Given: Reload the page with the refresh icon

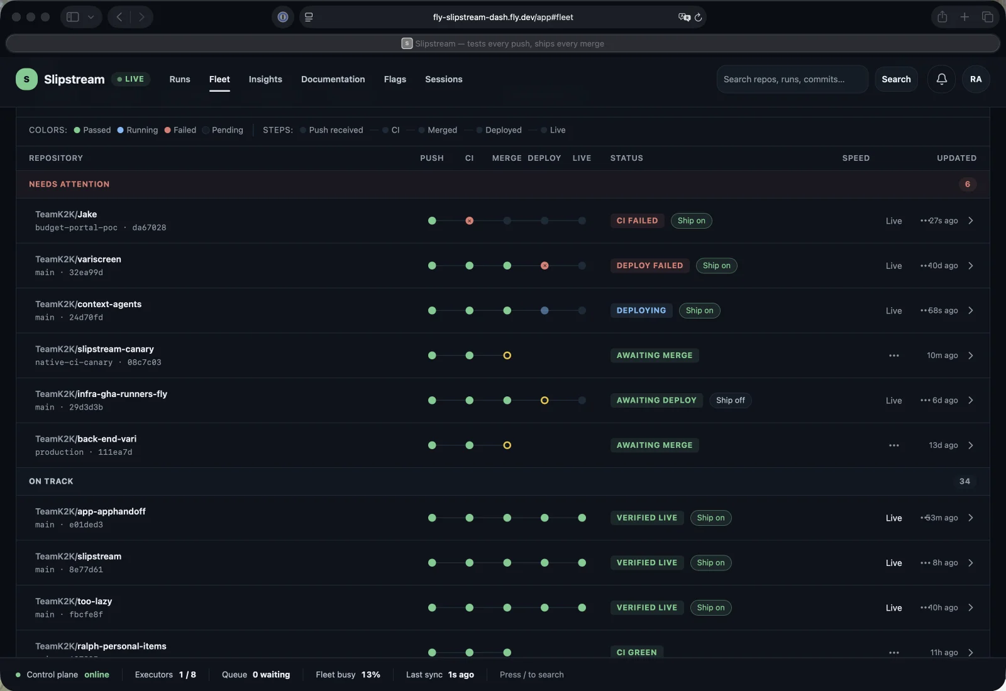Looking at the screenshot, I should [x=698, y=17].
